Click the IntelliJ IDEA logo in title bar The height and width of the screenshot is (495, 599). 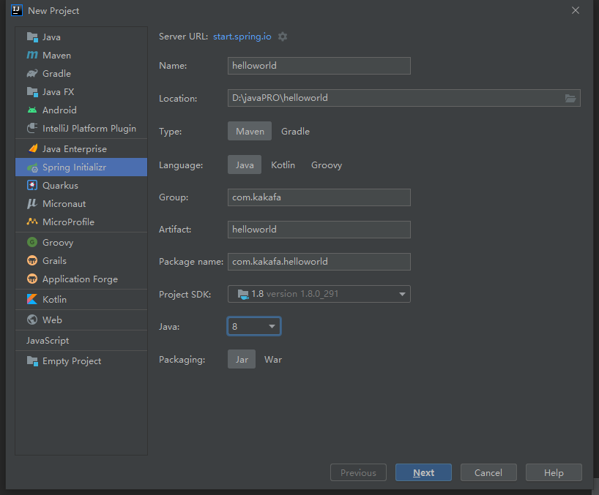(17, 10)
